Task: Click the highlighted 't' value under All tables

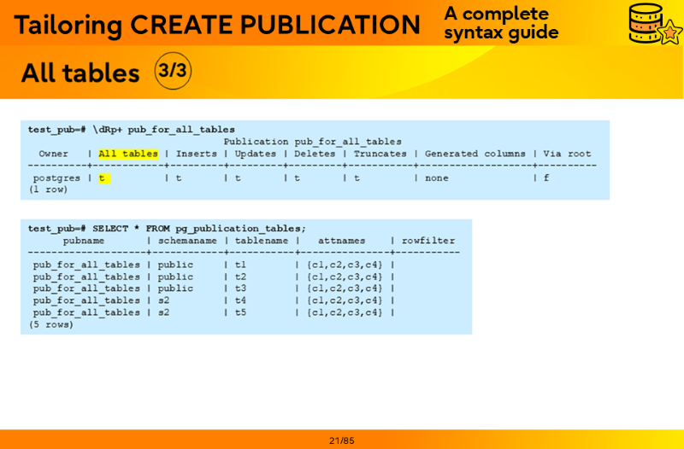Action: pos(103,178)
